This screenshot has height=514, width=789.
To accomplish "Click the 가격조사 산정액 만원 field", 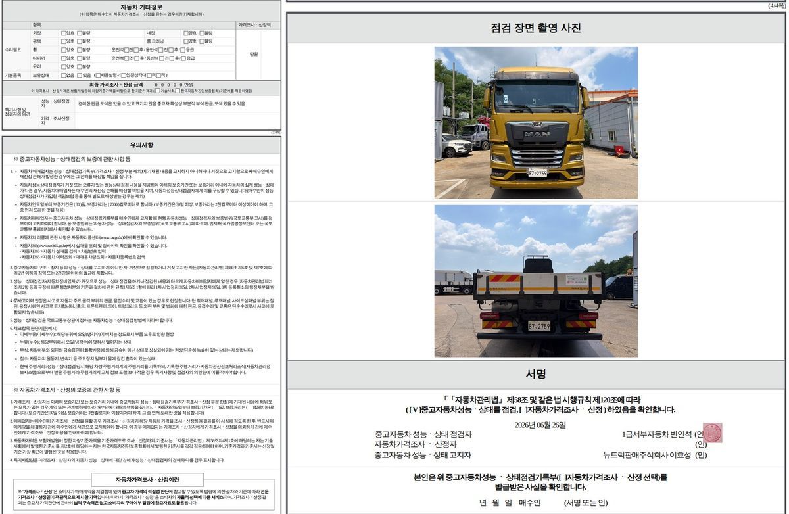I will (249, 54).
